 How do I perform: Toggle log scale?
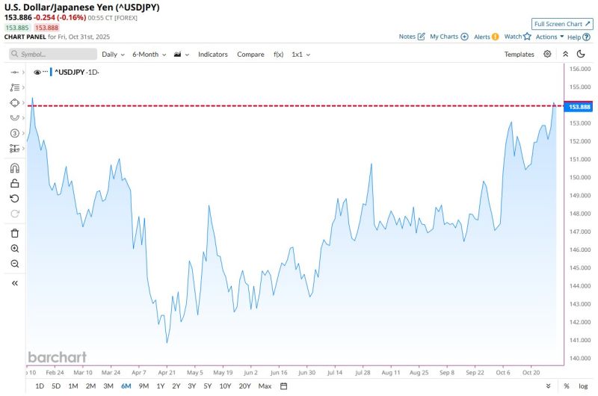point(583,386)
